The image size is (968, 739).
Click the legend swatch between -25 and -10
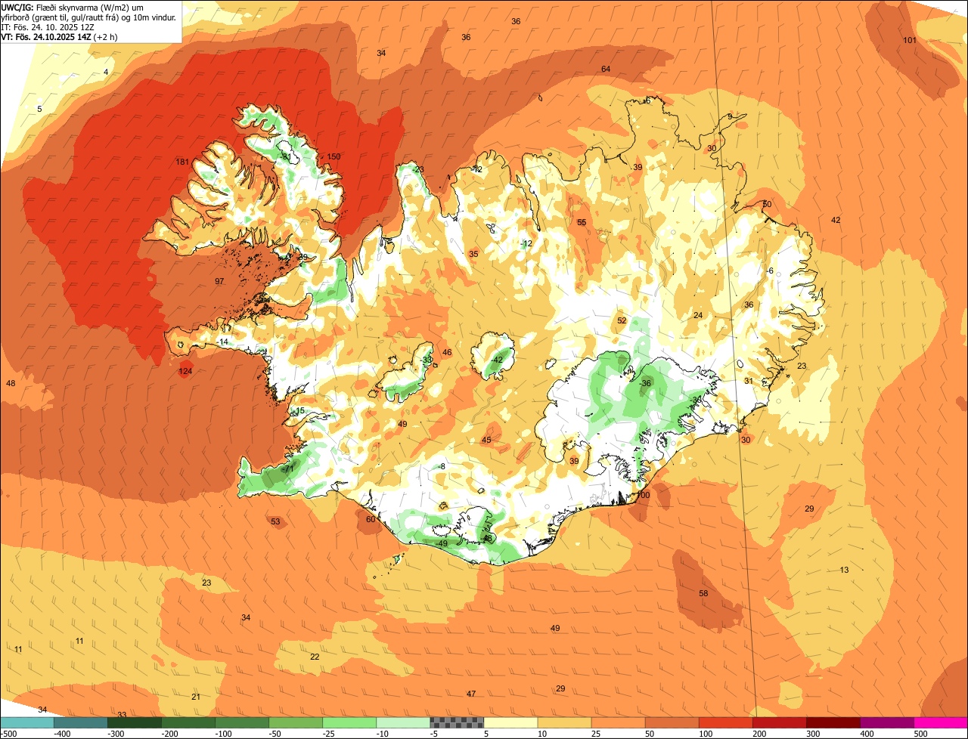(349, 722)
